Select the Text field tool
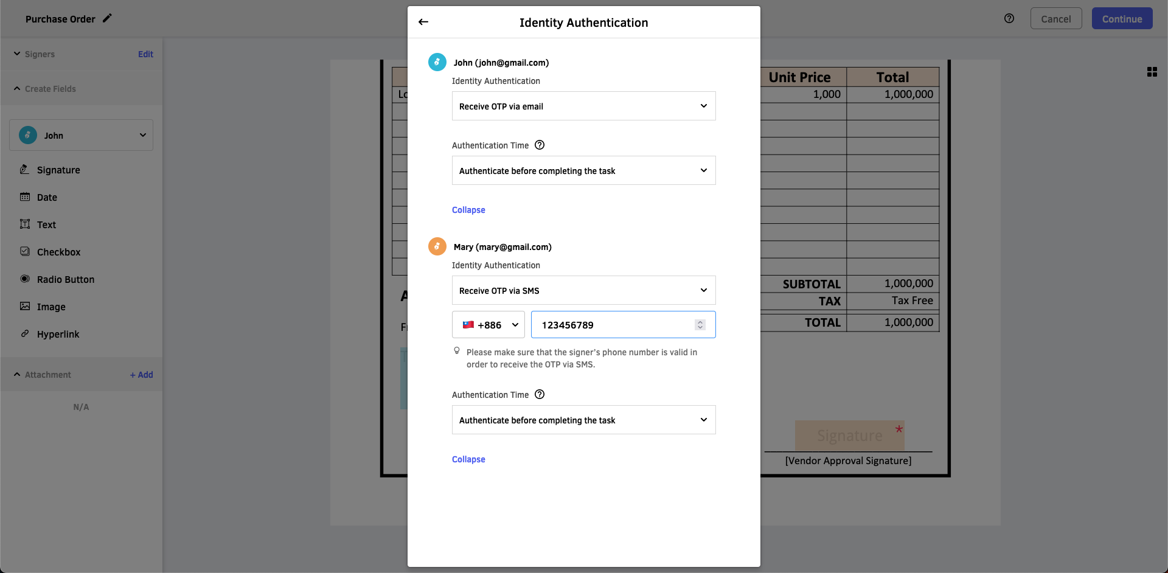The image size is (1168, 573). [x=46, y=224]
